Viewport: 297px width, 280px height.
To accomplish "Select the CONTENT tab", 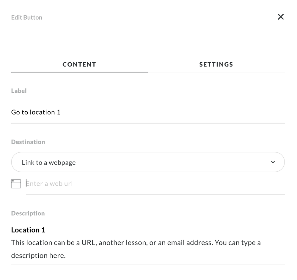I will 79,64.
